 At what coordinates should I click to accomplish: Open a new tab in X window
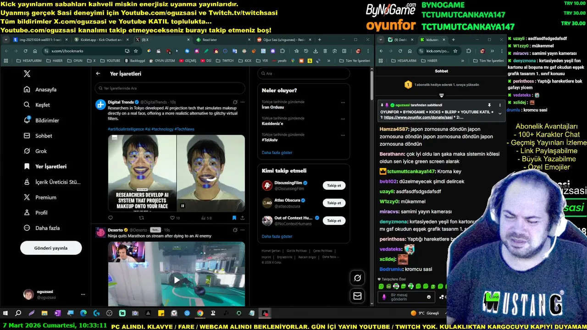click(x=319, y=40)
